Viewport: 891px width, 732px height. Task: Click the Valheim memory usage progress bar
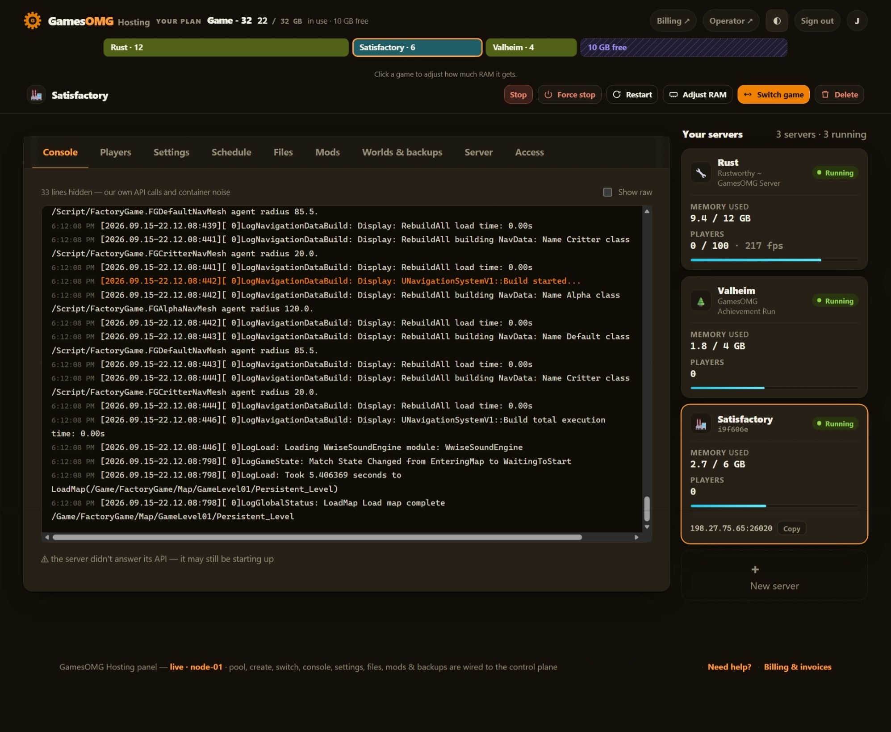click(x=774, y=388)
